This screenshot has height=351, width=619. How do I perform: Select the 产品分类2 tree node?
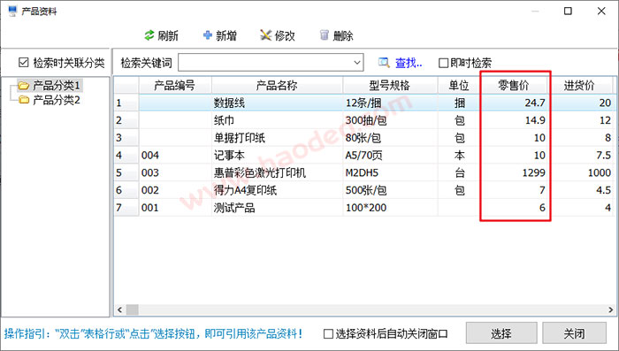[57, 100]
